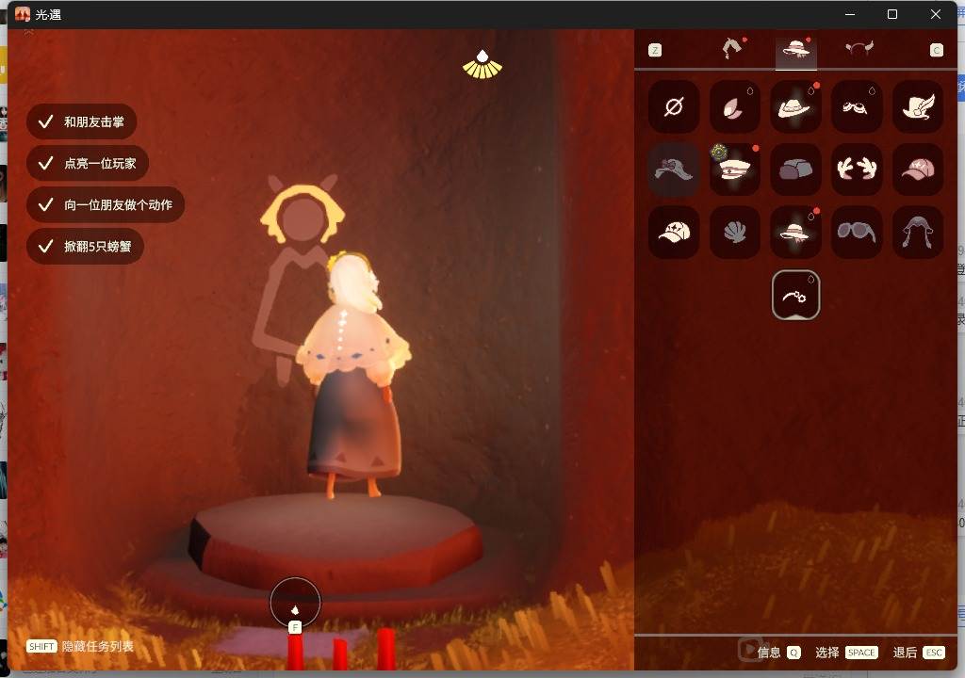
Task: Toggle the 点亮一位玩家 quest item
Action: [88, 163]
